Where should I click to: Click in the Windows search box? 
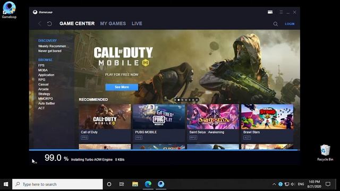[57, 184]
